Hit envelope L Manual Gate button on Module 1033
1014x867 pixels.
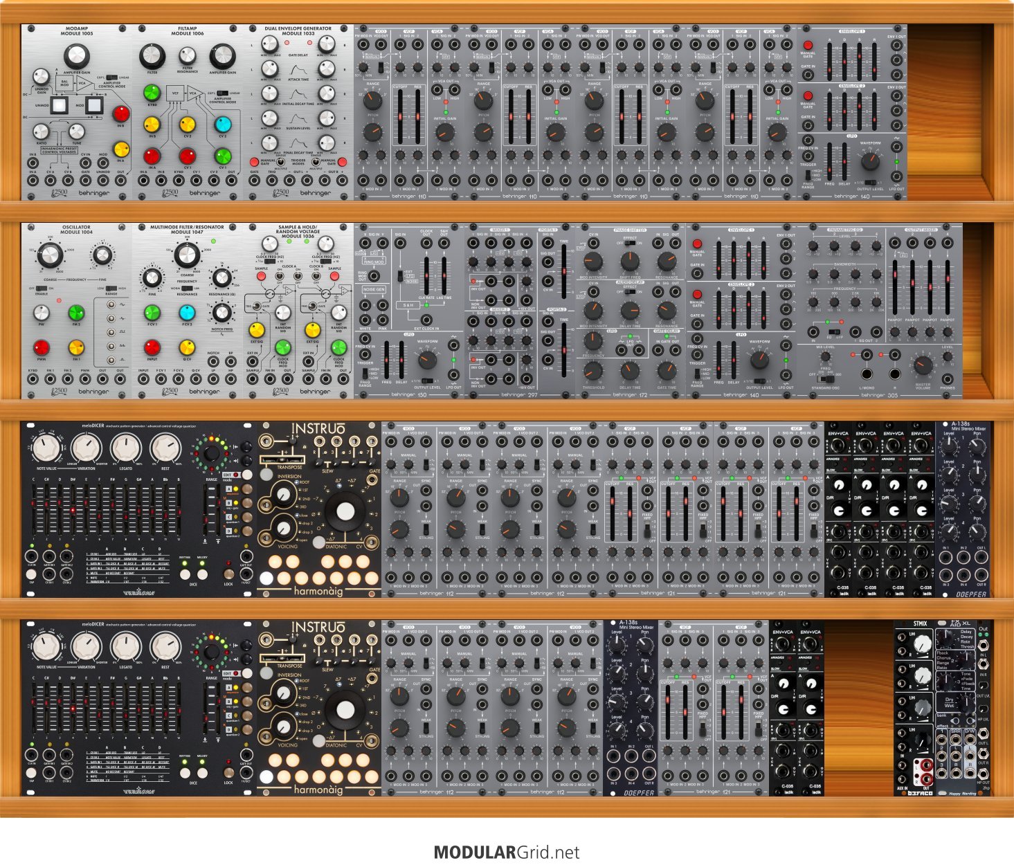[x=254, y=162]
